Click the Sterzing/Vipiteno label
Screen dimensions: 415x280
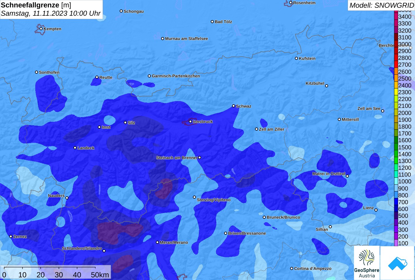(214, 200)
